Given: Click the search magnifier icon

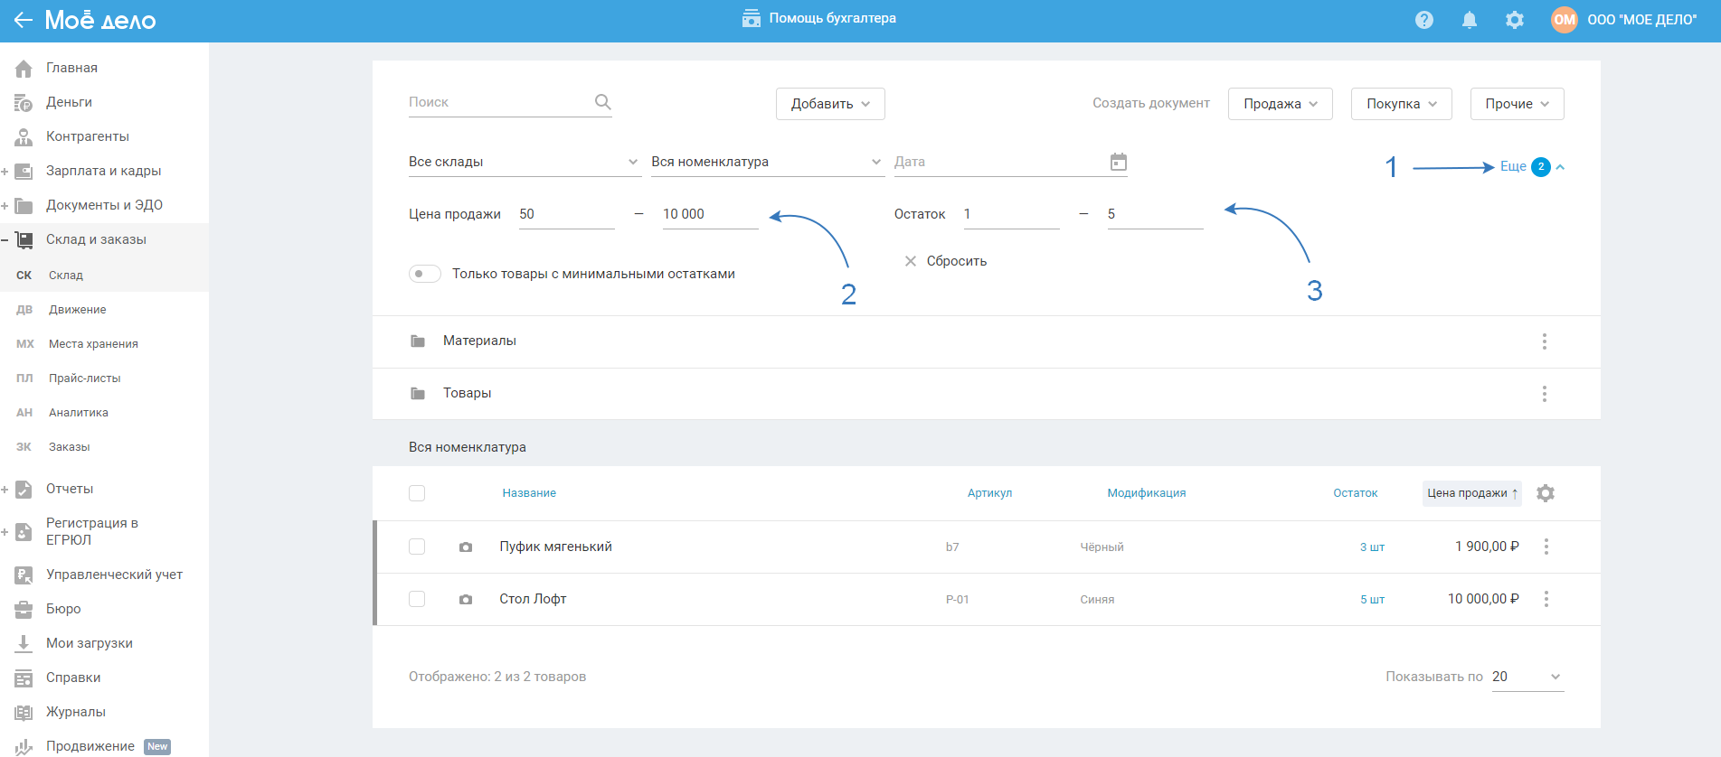Looking at the screenshot, I should pyautogui.click(x=602, y=102).
